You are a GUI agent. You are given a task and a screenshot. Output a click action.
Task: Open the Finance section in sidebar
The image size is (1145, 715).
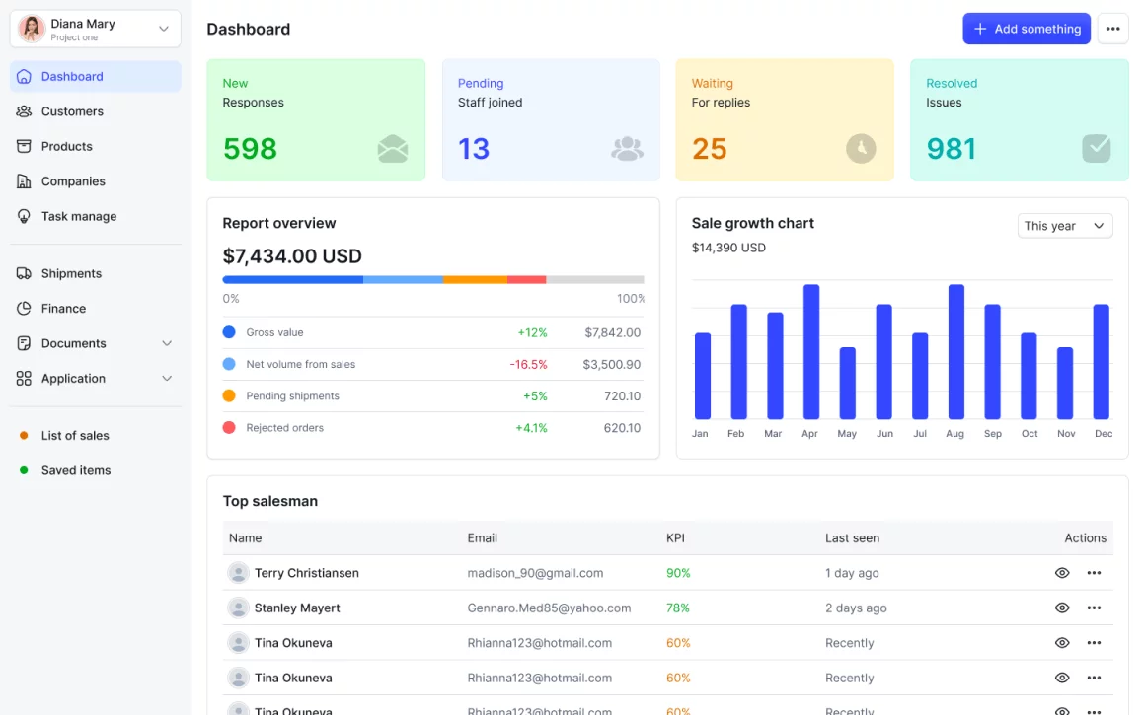63,309
